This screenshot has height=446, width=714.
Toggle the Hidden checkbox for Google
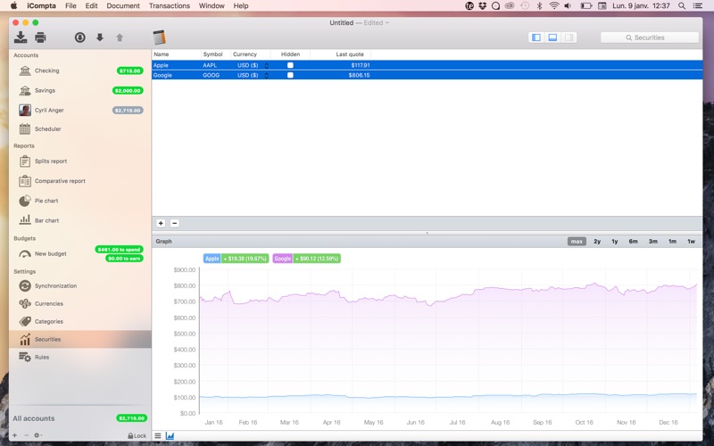(290, 75)
